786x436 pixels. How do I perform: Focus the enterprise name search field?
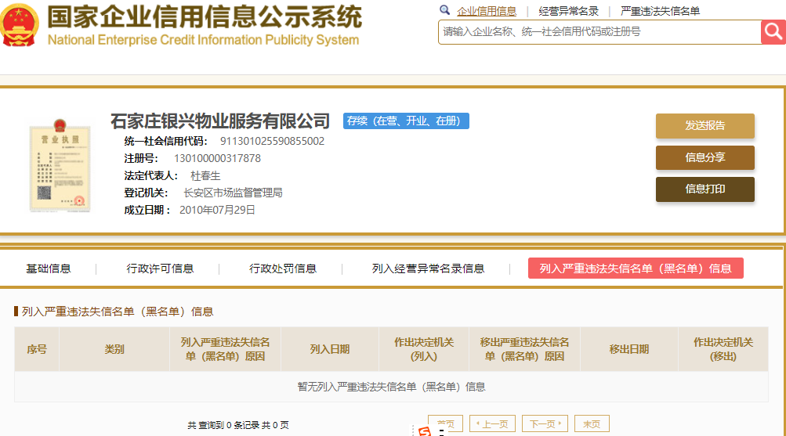tap(599, 32)
